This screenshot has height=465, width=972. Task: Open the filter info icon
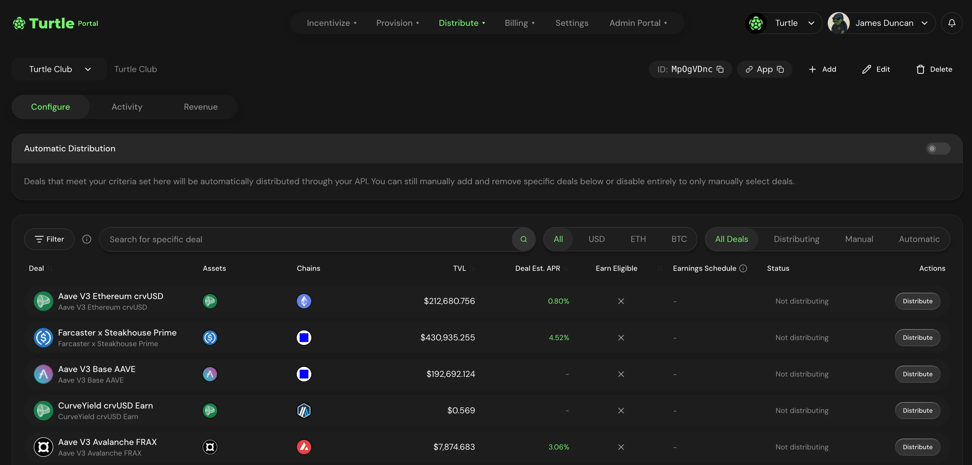pyautogui.click(x=87, y=239)
